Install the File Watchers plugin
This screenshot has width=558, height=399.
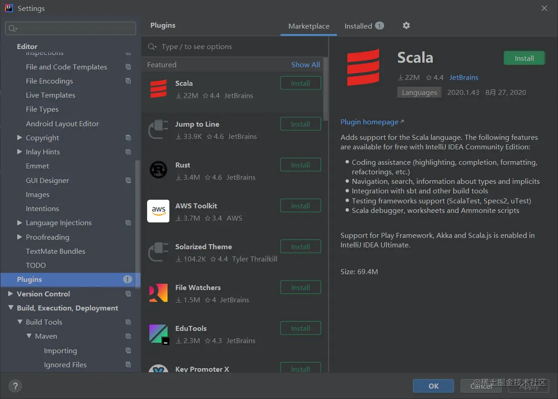click(x=301, y=287)
